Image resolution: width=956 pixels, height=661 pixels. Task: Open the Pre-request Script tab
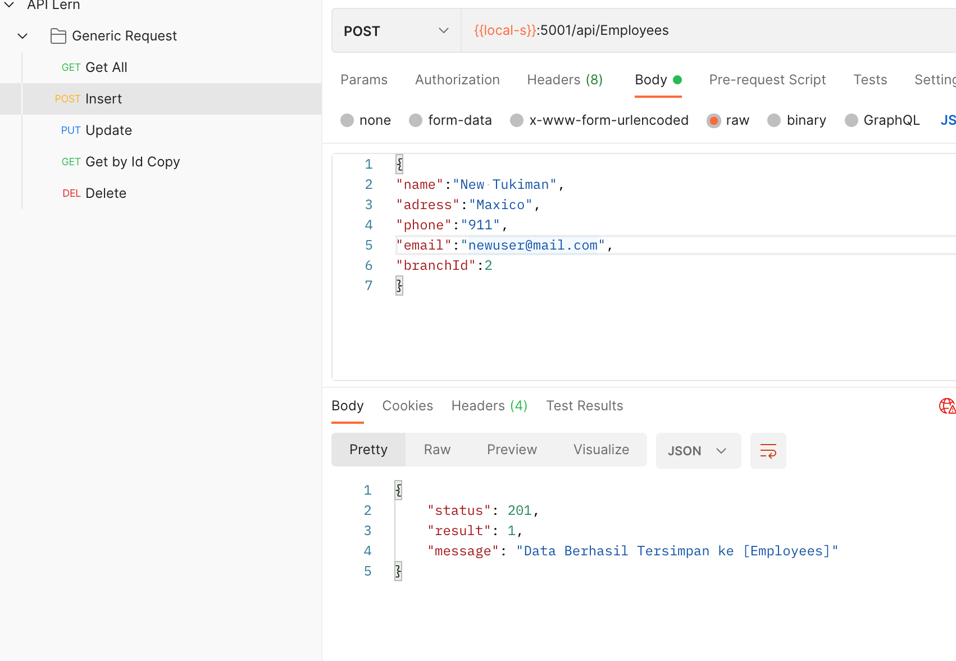click(x=767, y=80)
